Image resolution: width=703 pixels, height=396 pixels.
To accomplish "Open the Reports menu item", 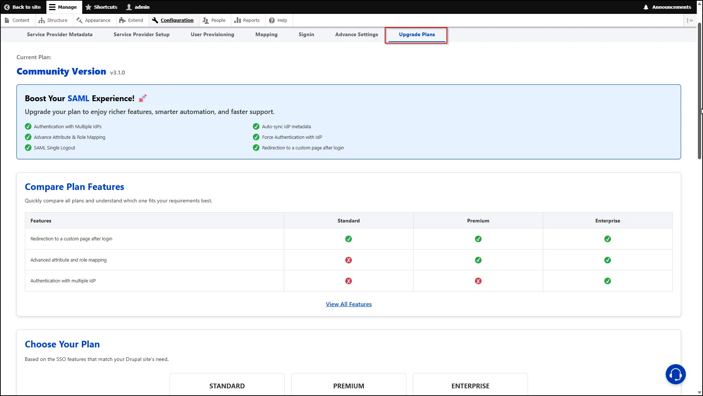I will click(247, 20).
